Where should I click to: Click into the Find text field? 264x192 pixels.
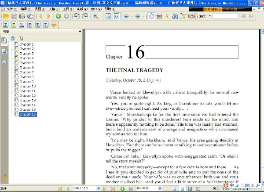(x=225, y=16)
